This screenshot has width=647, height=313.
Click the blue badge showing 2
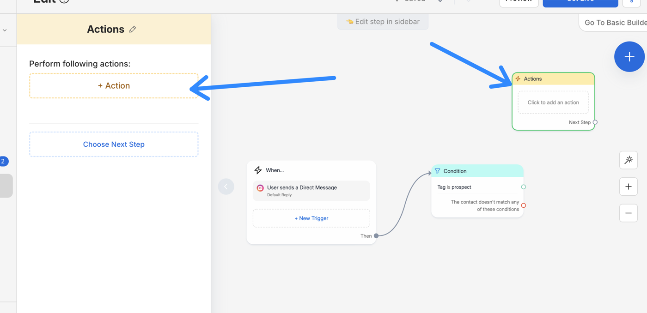(x=3, y=161)
